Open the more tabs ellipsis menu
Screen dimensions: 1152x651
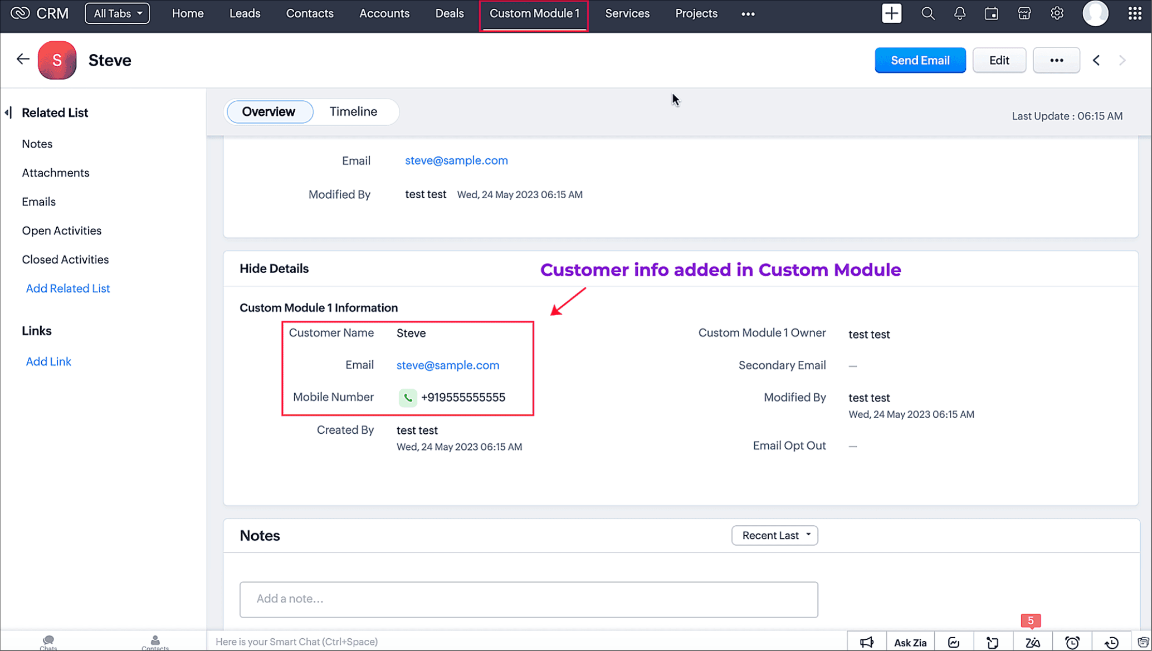748,14
